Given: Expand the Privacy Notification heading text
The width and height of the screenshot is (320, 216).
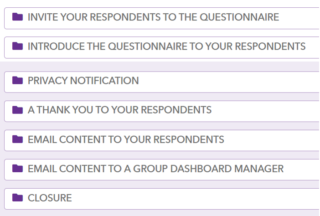Looking at the screenshot, I should coord(83,81).
